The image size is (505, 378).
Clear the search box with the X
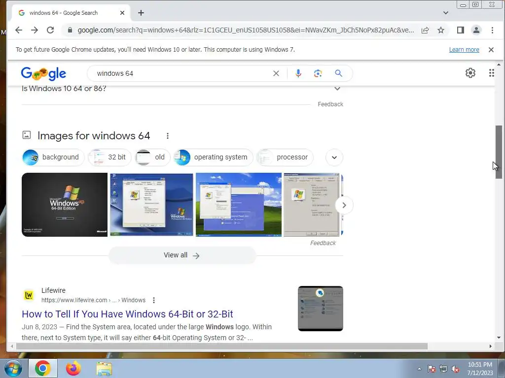[276, 73]
